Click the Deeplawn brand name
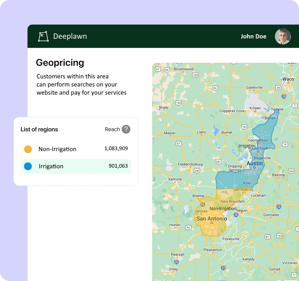The height and width of the screenshot is (281, 299). [70, 37]
